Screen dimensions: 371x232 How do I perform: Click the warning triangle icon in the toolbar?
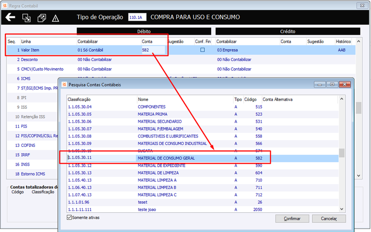coord(55,18)
